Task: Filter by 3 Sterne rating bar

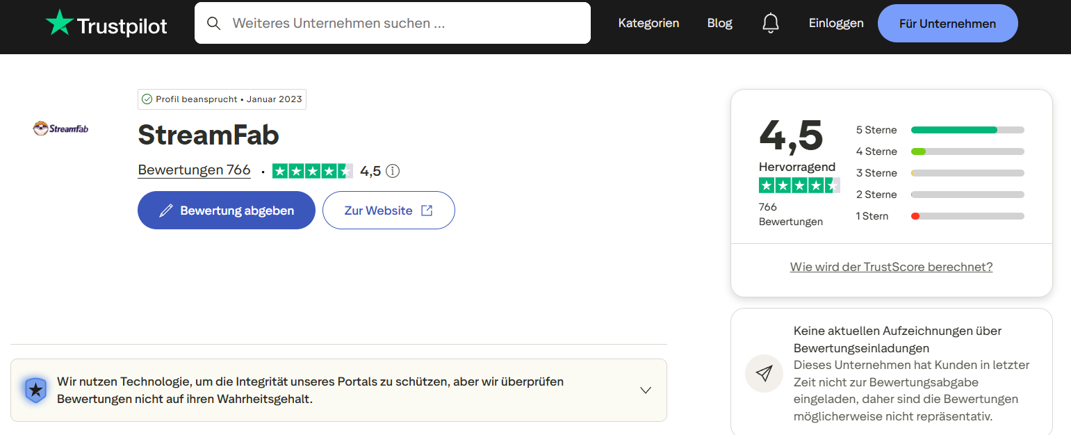Action: (967, 173)
